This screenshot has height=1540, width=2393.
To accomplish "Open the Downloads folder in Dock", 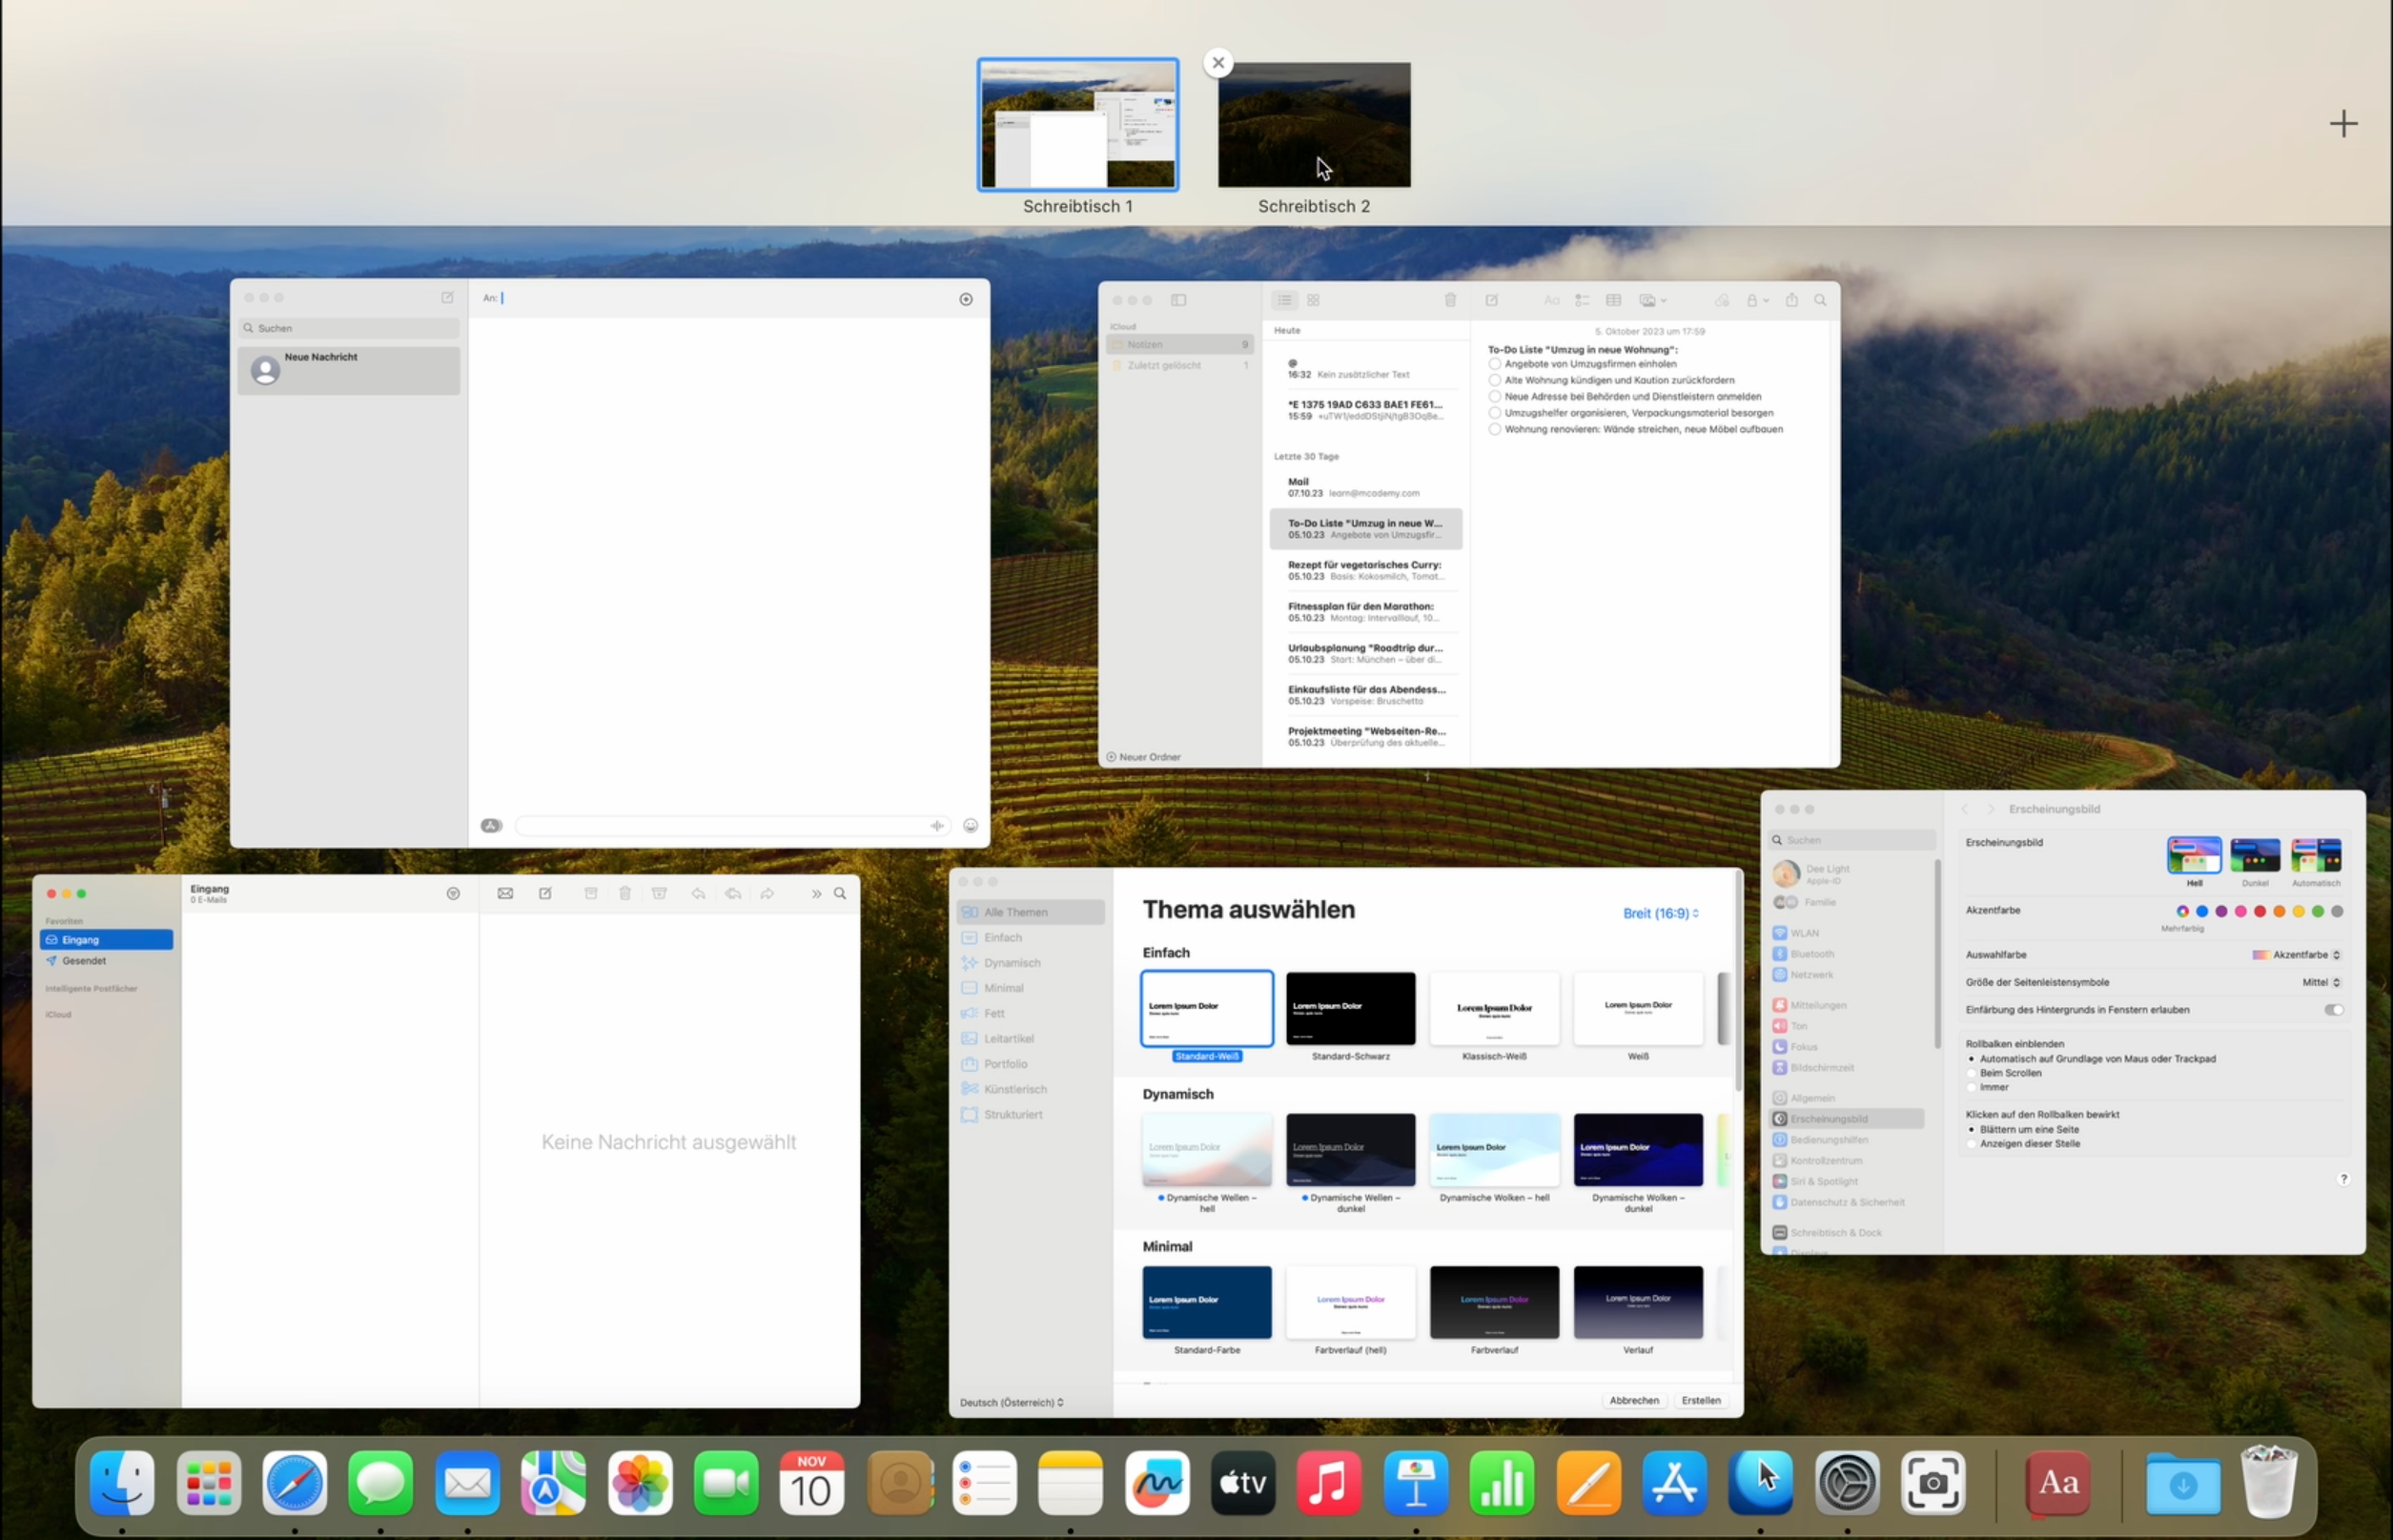I will [2182, 1483].
